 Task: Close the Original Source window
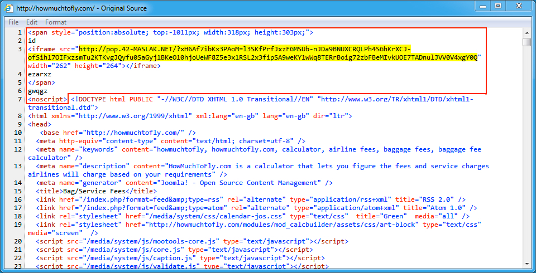(x=519, y=6)
